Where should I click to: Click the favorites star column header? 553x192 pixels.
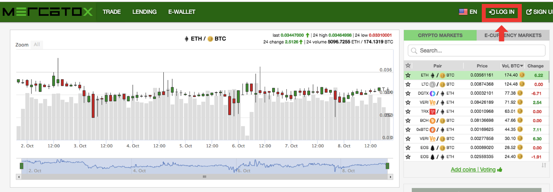point(408,66)
